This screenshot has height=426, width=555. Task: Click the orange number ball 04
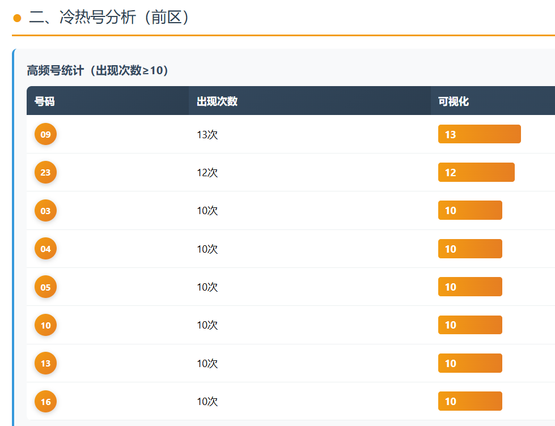(45, 249)
